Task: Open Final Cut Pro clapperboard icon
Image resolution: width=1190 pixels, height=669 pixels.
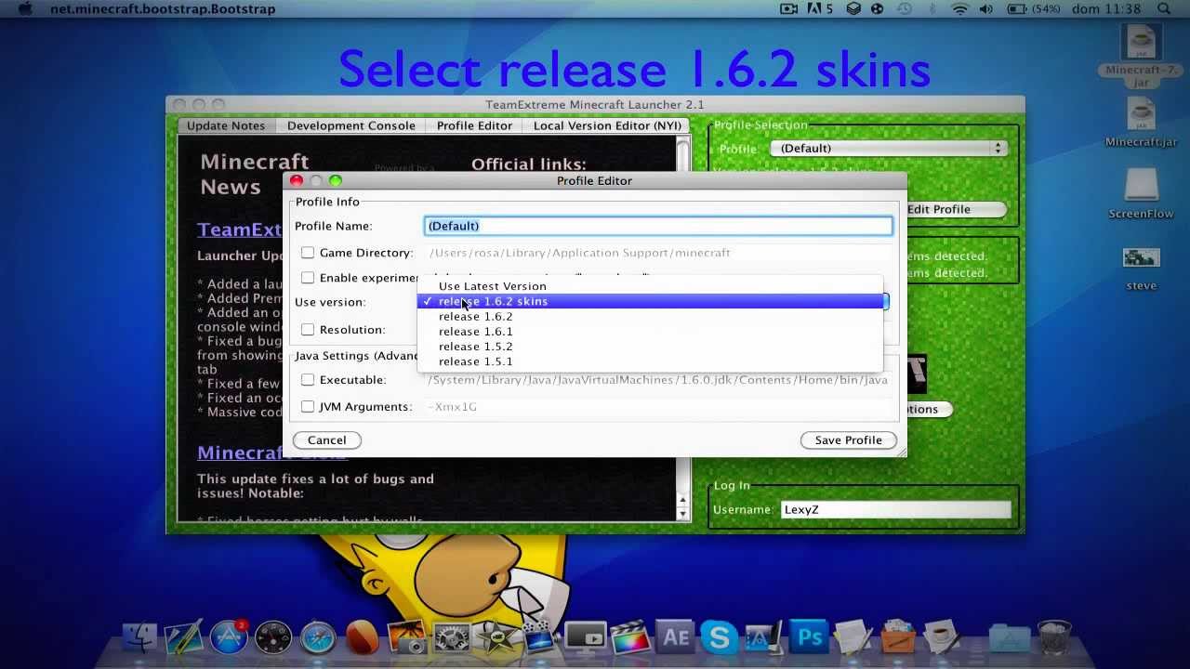Action: [x=630, y=637]
